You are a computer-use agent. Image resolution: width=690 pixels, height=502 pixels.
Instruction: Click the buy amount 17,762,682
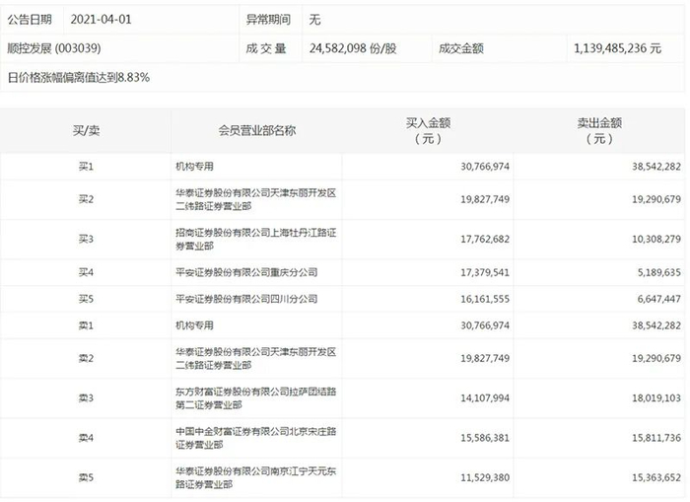pos(485,239)
